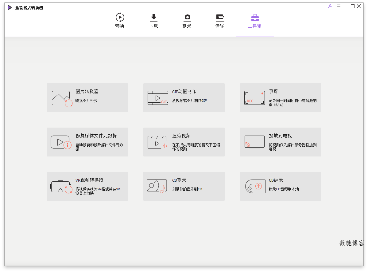Close the converter window

(x=359, y=6)
